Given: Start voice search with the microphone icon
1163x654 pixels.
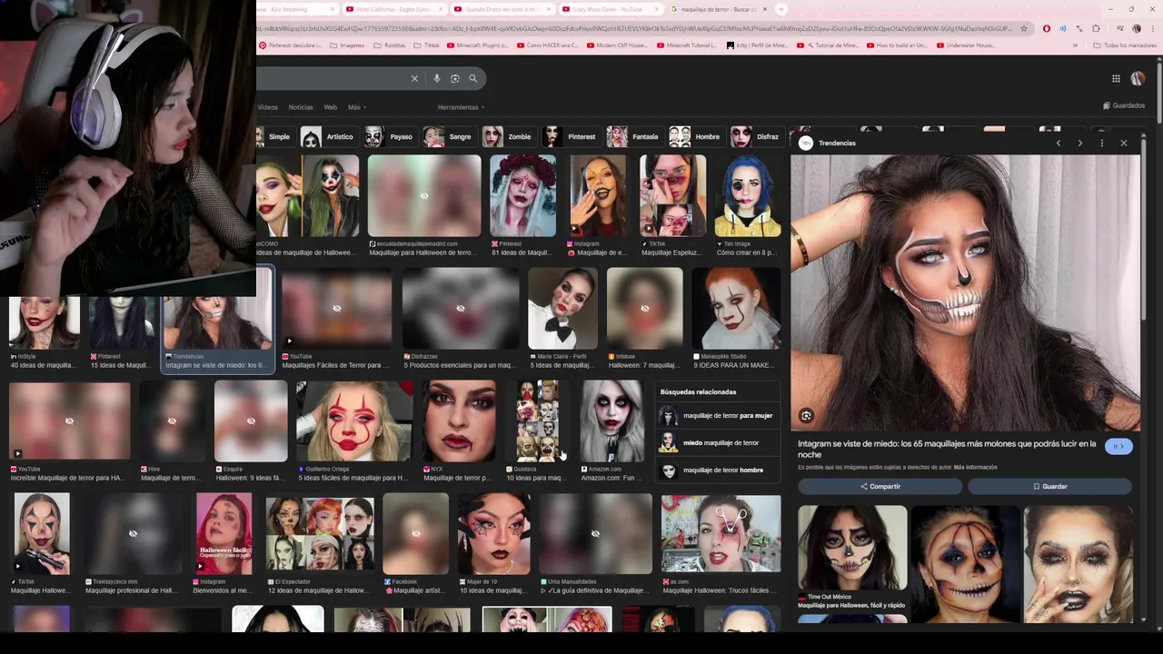Looking at the screenshot, I should pyautogui.click(x=437, y=79).
